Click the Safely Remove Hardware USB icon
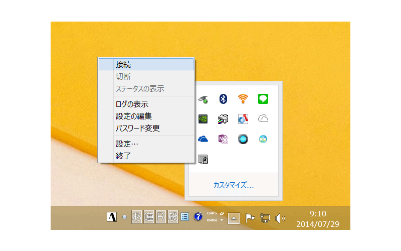 point(204,99)
